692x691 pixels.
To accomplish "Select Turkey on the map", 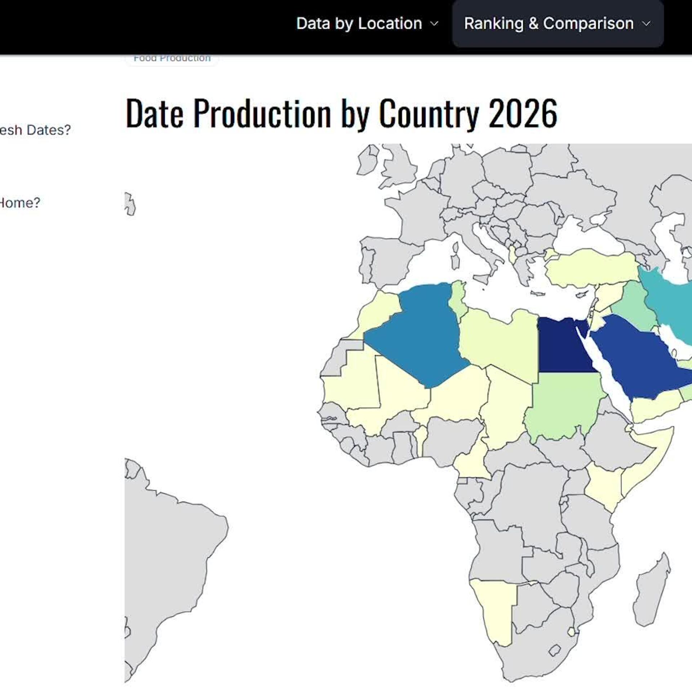I will (x=591, y=268).
